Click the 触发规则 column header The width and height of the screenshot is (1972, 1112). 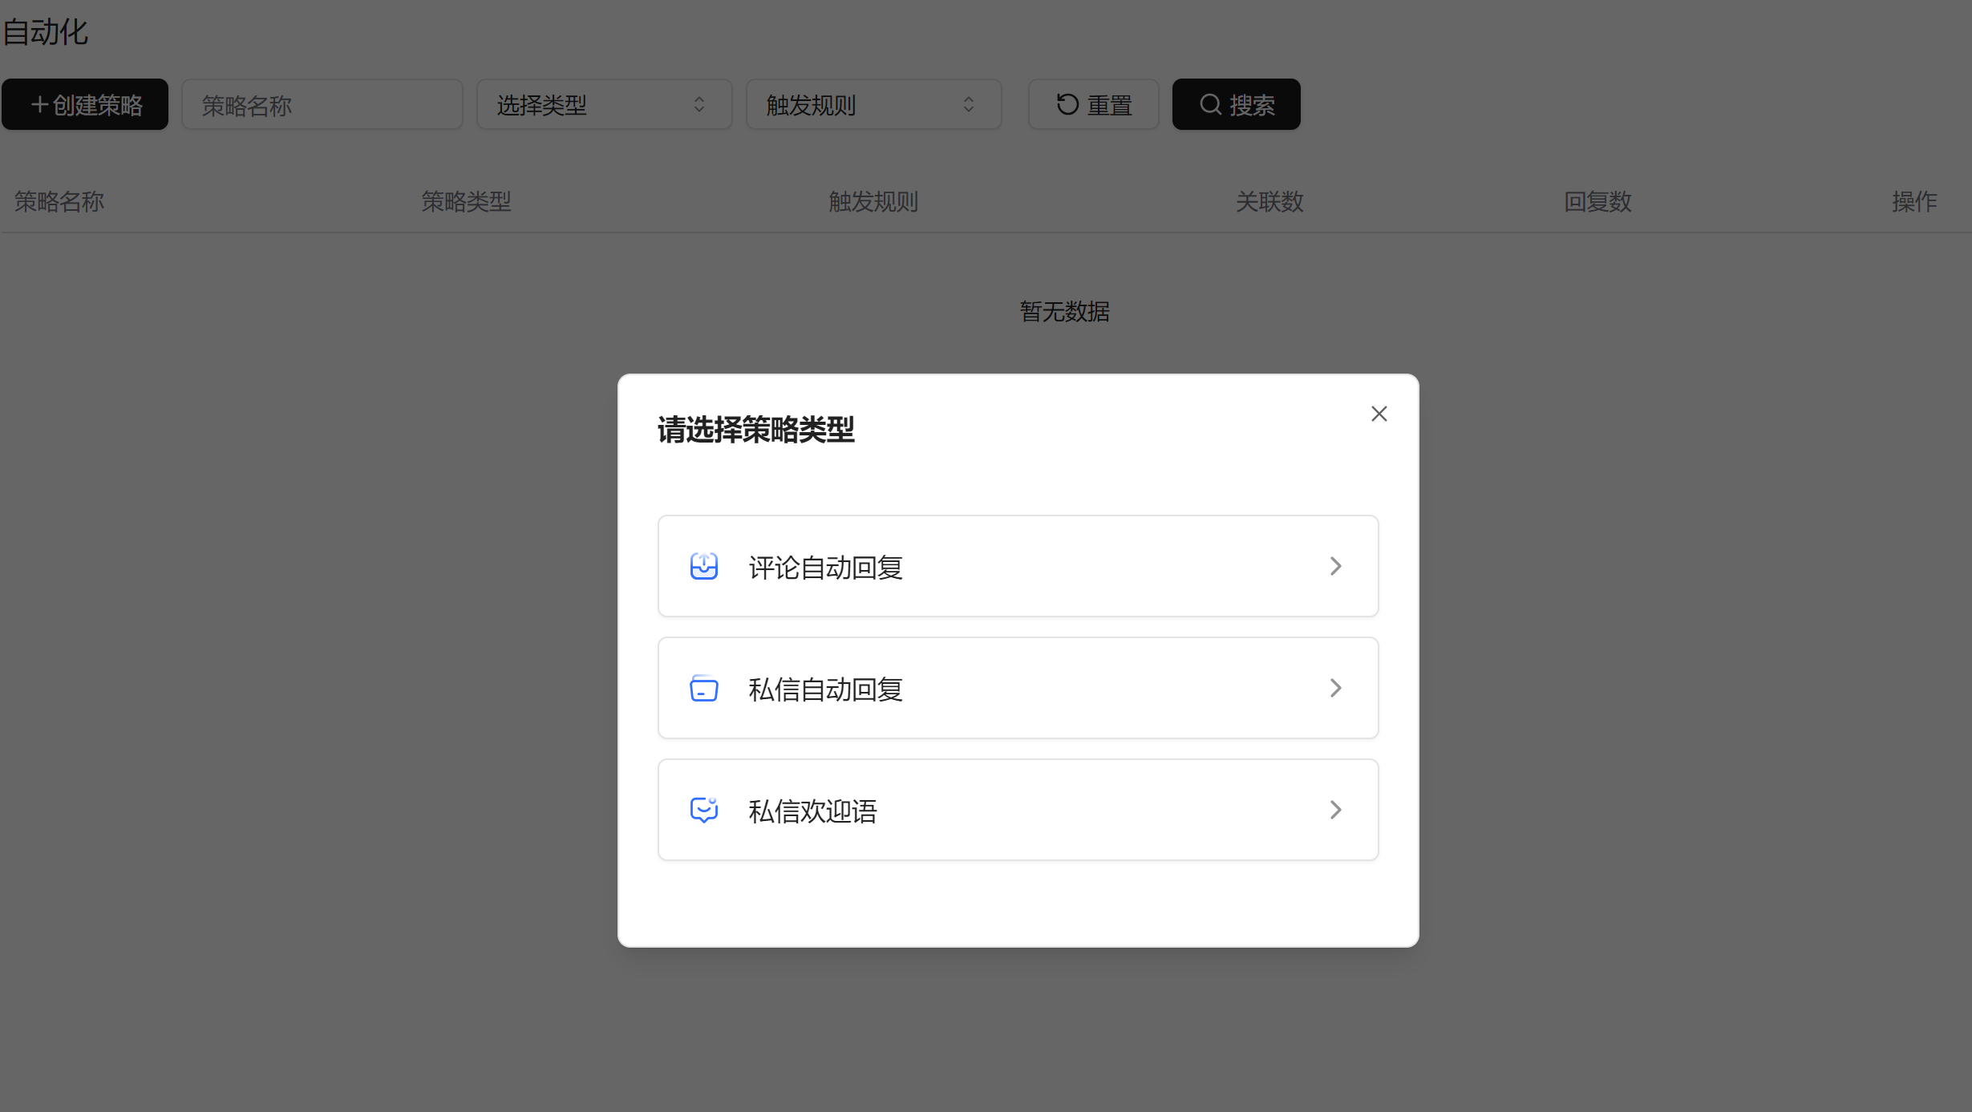[873, 201]
